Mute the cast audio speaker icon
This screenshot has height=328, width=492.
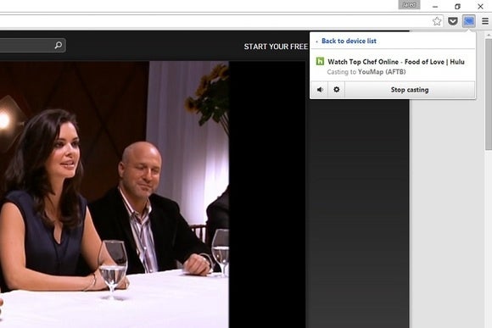tap(320, 90)
